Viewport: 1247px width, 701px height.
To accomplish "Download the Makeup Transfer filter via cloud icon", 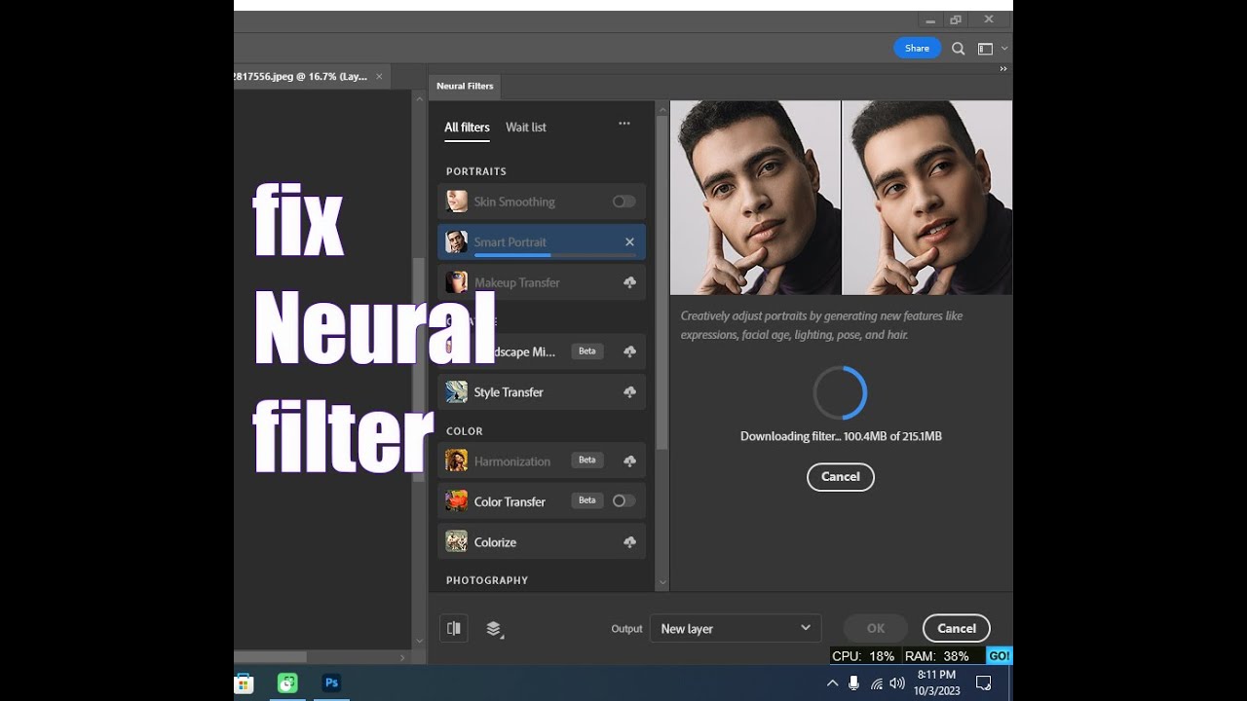I will click(x=629, y=282).
